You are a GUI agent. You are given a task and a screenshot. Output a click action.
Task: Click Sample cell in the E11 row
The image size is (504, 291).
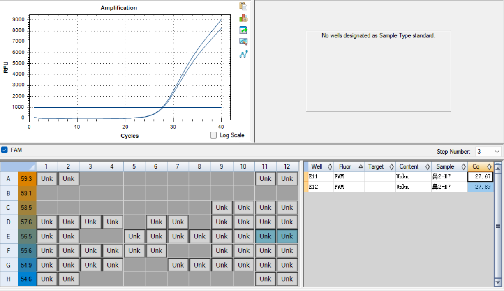pyautogui.click(x=449, y=177)
